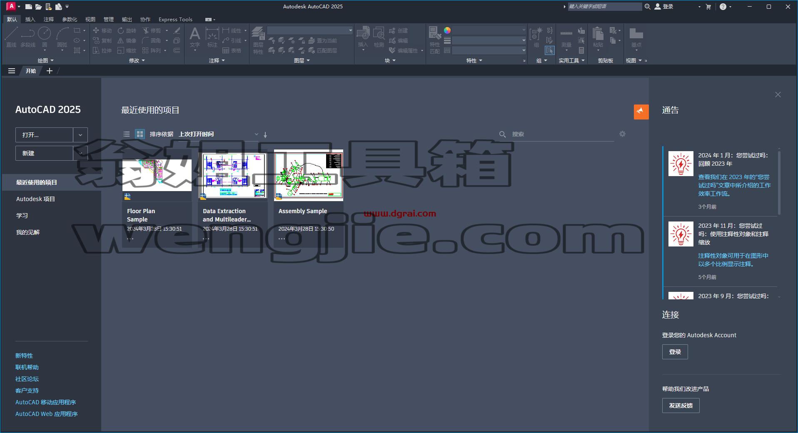The width and height of the screenshot is (798, 433).
Task: Click the orange announcements megaphone icon
Action: click(641, 112)
